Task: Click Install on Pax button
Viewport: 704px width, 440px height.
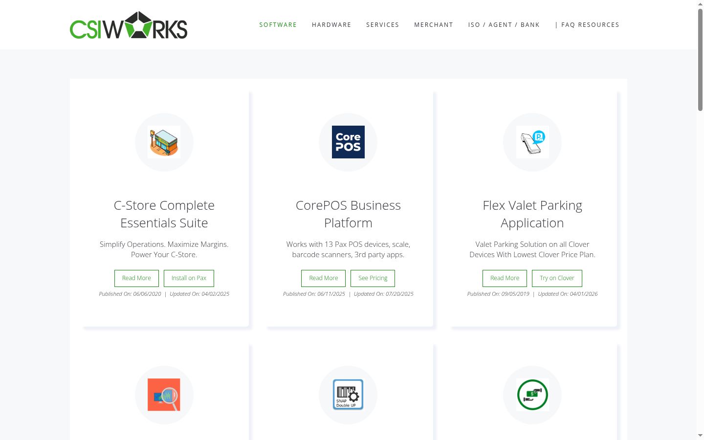Action: pyautogui.click(x=189, y=278)
